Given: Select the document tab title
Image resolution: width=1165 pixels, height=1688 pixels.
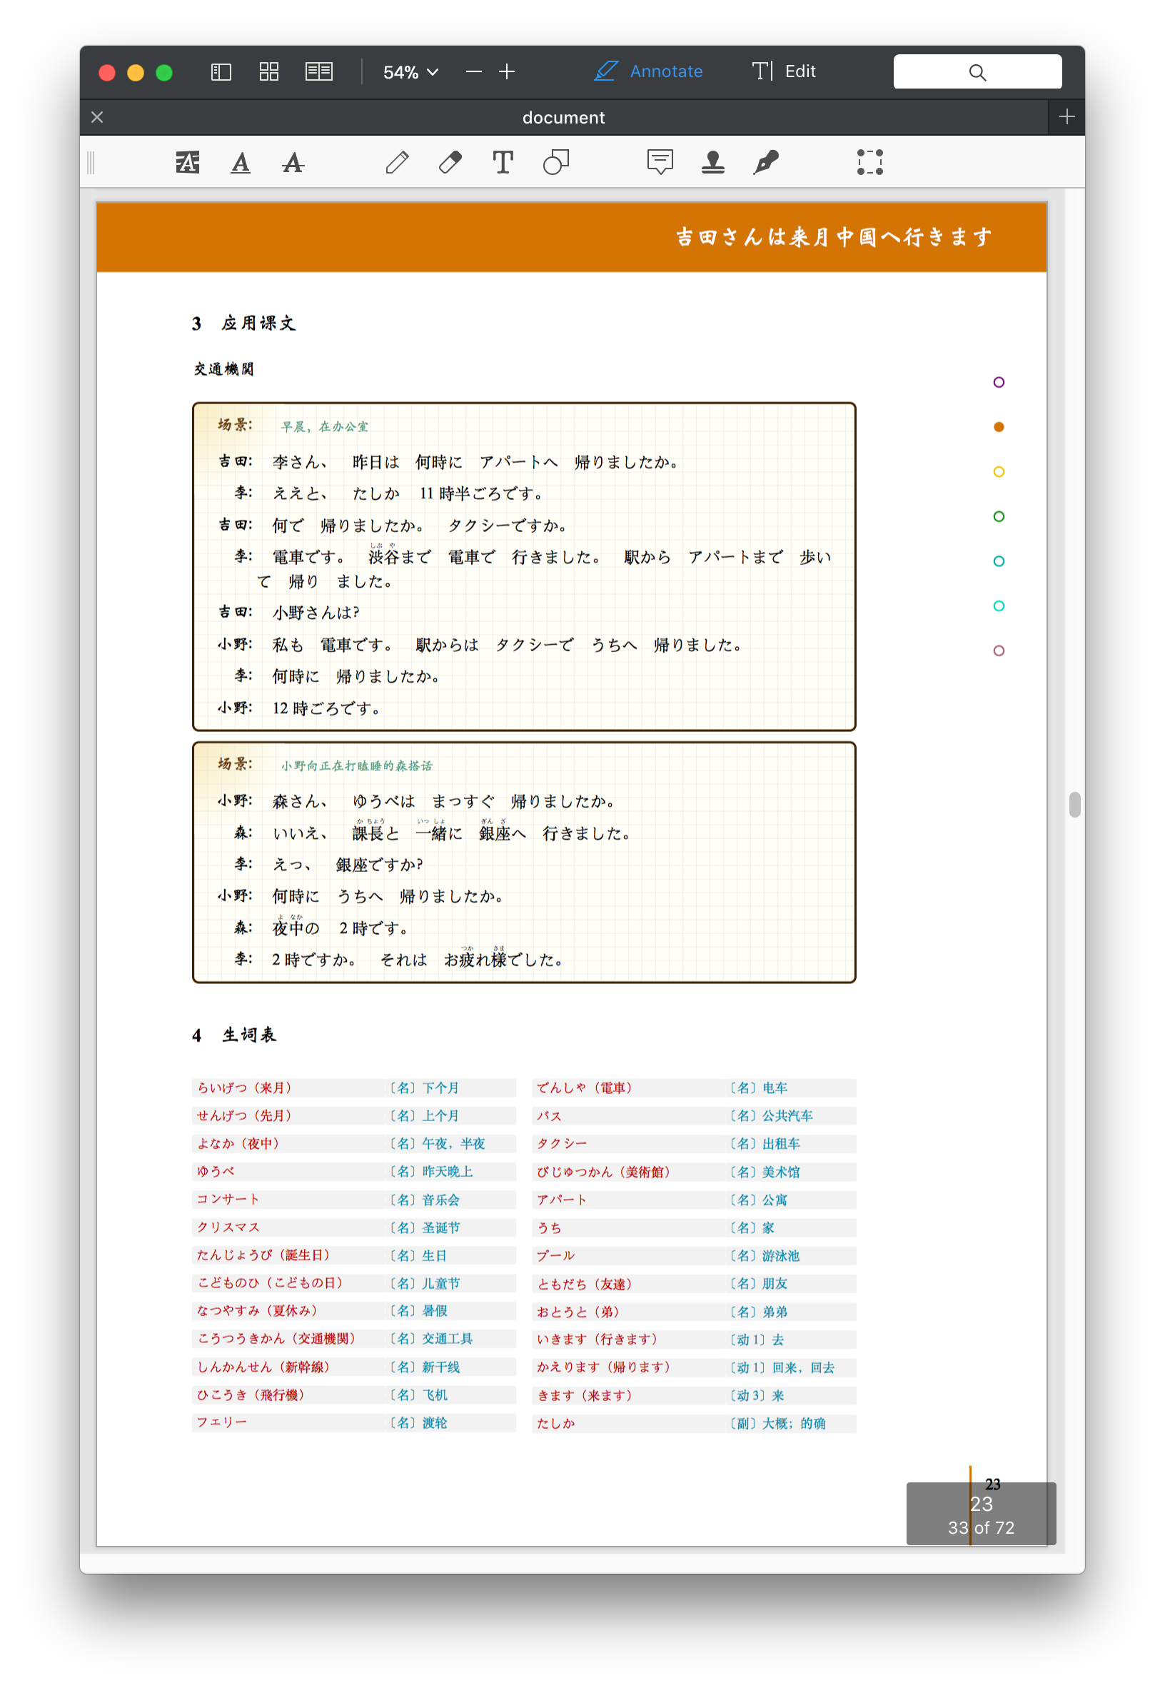Looking at the screenshot, I should click(x=563, y=118).
